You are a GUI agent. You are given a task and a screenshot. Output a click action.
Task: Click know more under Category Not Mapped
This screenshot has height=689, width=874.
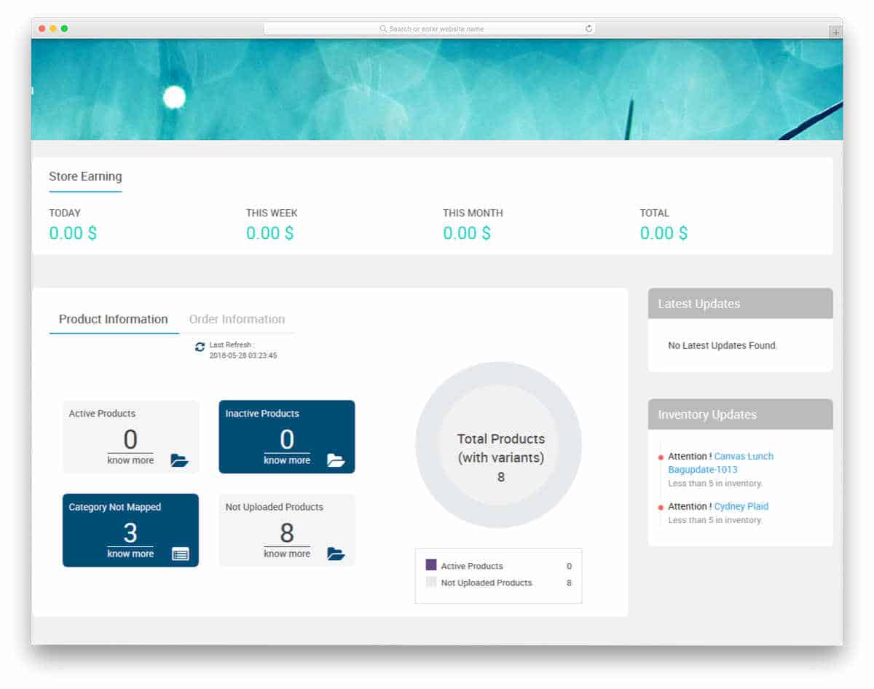[x=130, y=554]
